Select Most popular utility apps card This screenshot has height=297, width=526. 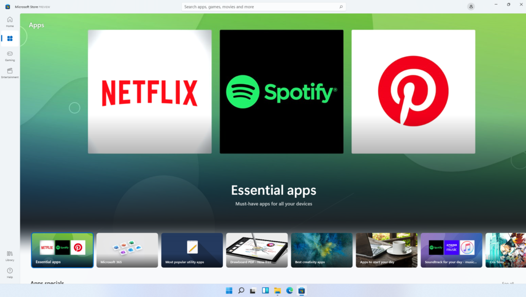pyautogui.click(x=192, y=250)
